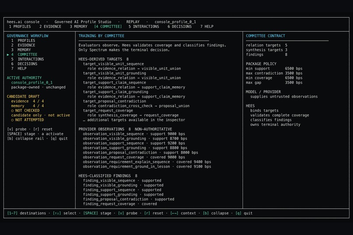Click console_profile_0_1 under Active Authority
The height and width of the screenshot is (235, 353).
(32, 83)
